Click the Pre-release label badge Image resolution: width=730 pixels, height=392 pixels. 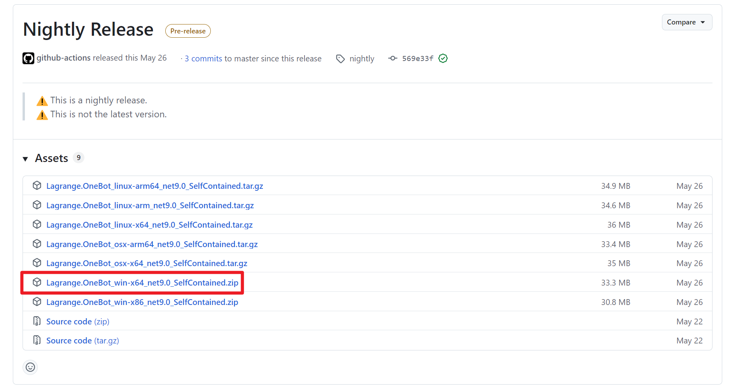pyautogui.click(x=188, y=31)
